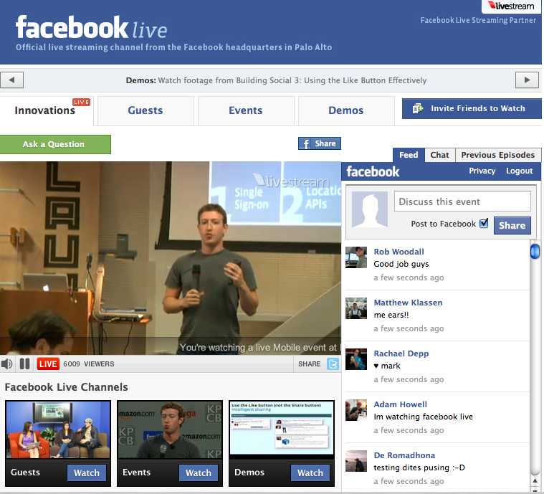Open the Previous Episodes tab

pos(497,155)
